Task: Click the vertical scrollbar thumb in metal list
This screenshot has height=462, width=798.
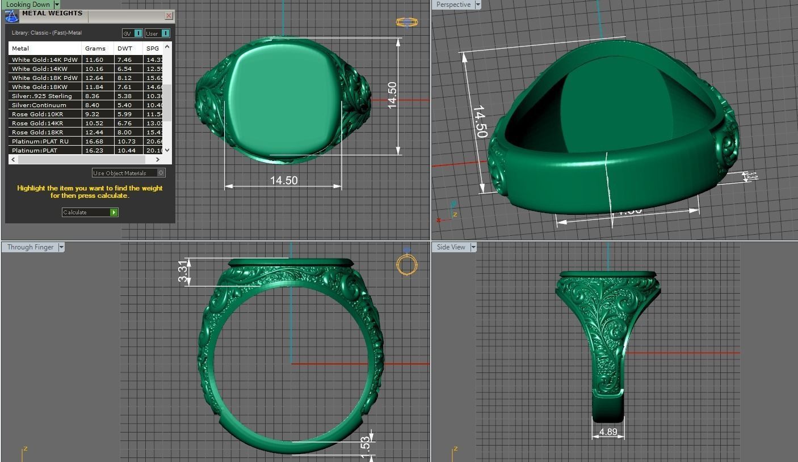Action: [x=167, y=102]
